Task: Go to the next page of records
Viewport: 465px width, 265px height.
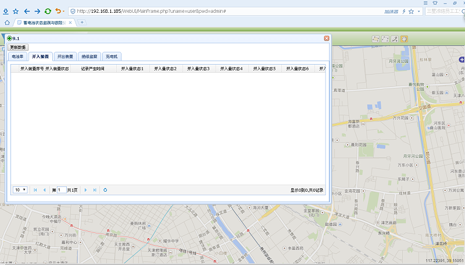Action: 86,190
